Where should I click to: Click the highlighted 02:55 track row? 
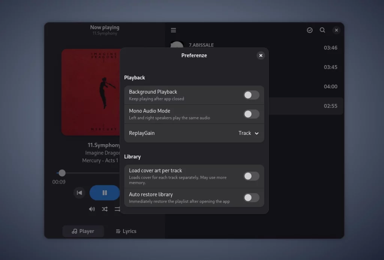pyautogui.click(x=306, y=106)
